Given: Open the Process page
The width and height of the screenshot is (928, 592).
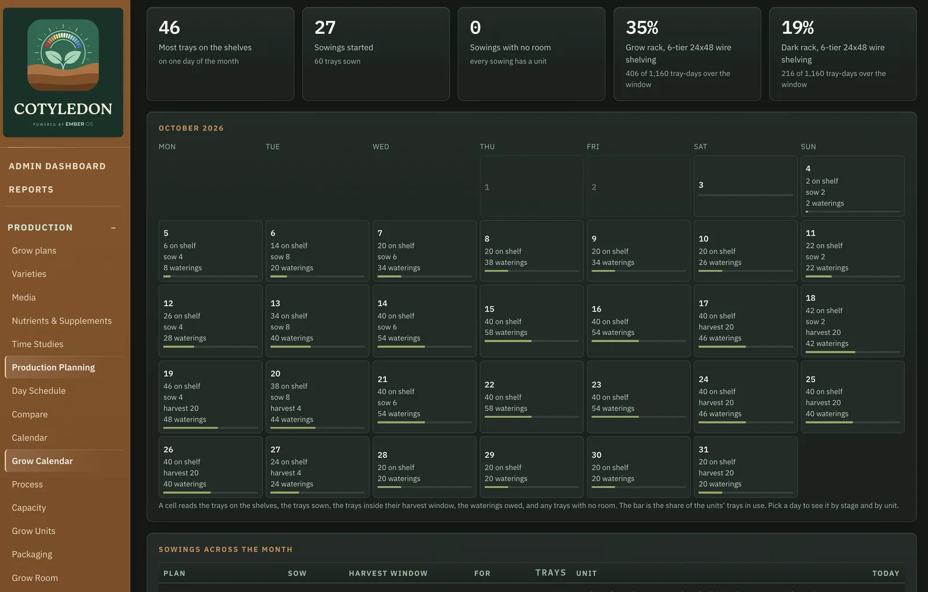Looking at the screenshot, I should tap(27, 484).
